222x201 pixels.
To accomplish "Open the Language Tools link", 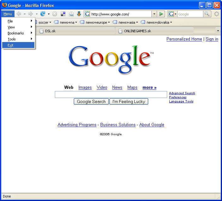I will pos(181,101).
